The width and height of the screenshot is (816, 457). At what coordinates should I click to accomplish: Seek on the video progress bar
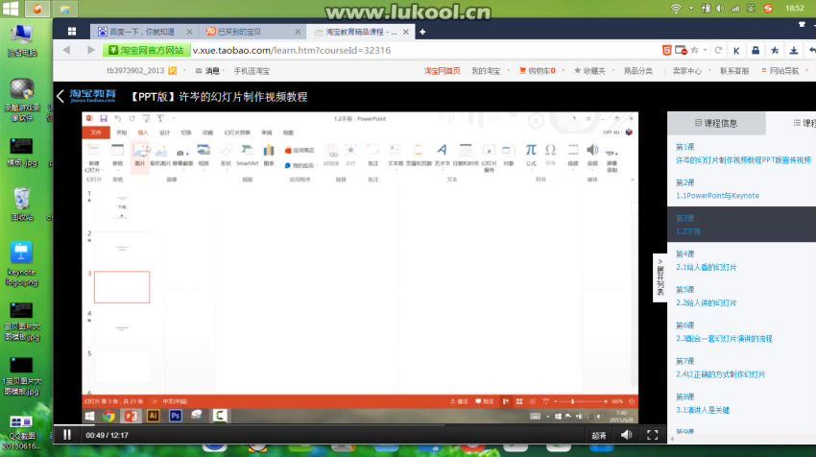[x=361, y=424]
